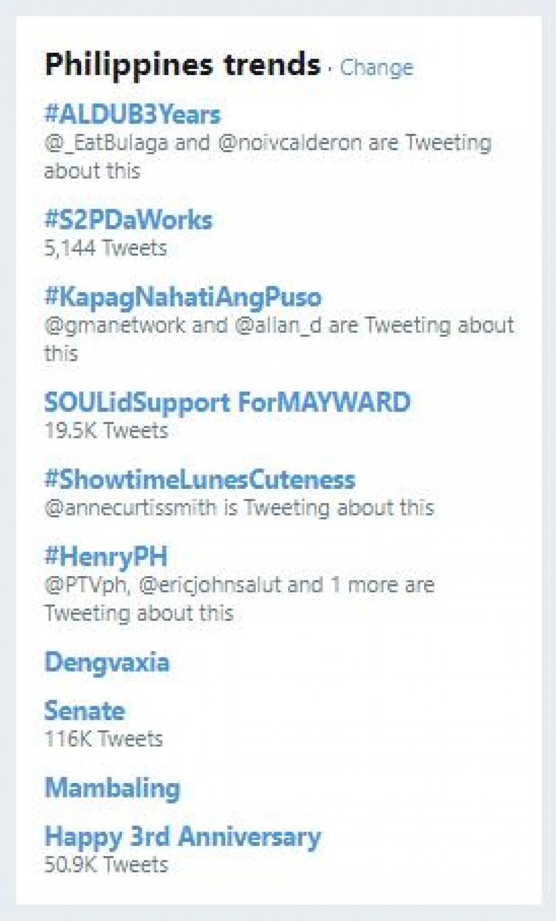556x921 pixels.
Task: Open the #S2PDaWorks trend
Action: [x=128, y=220]
